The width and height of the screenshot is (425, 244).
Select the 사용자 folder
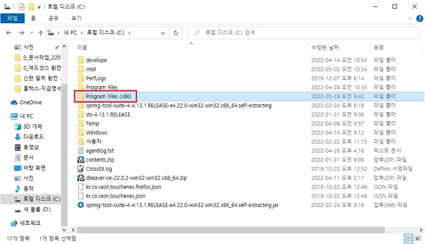93,142
